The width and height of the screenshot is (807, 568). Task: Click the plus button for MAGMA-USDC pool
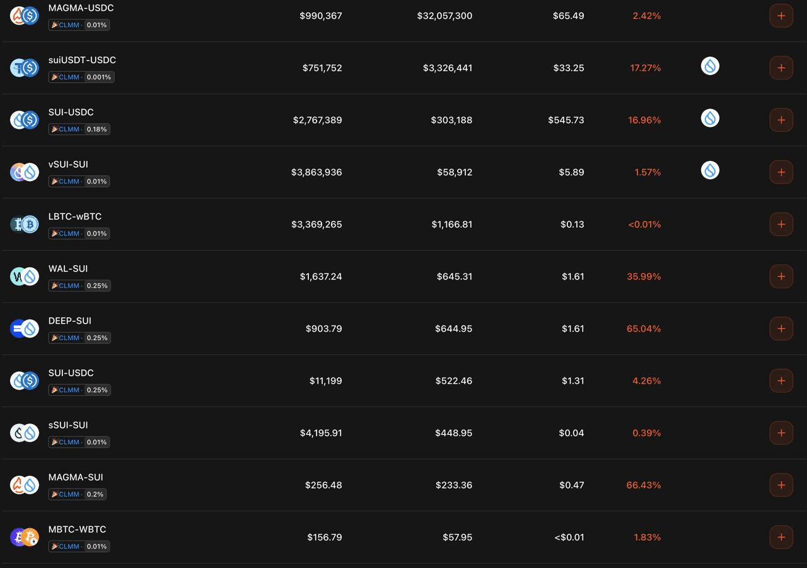click(x=781, y=16)
